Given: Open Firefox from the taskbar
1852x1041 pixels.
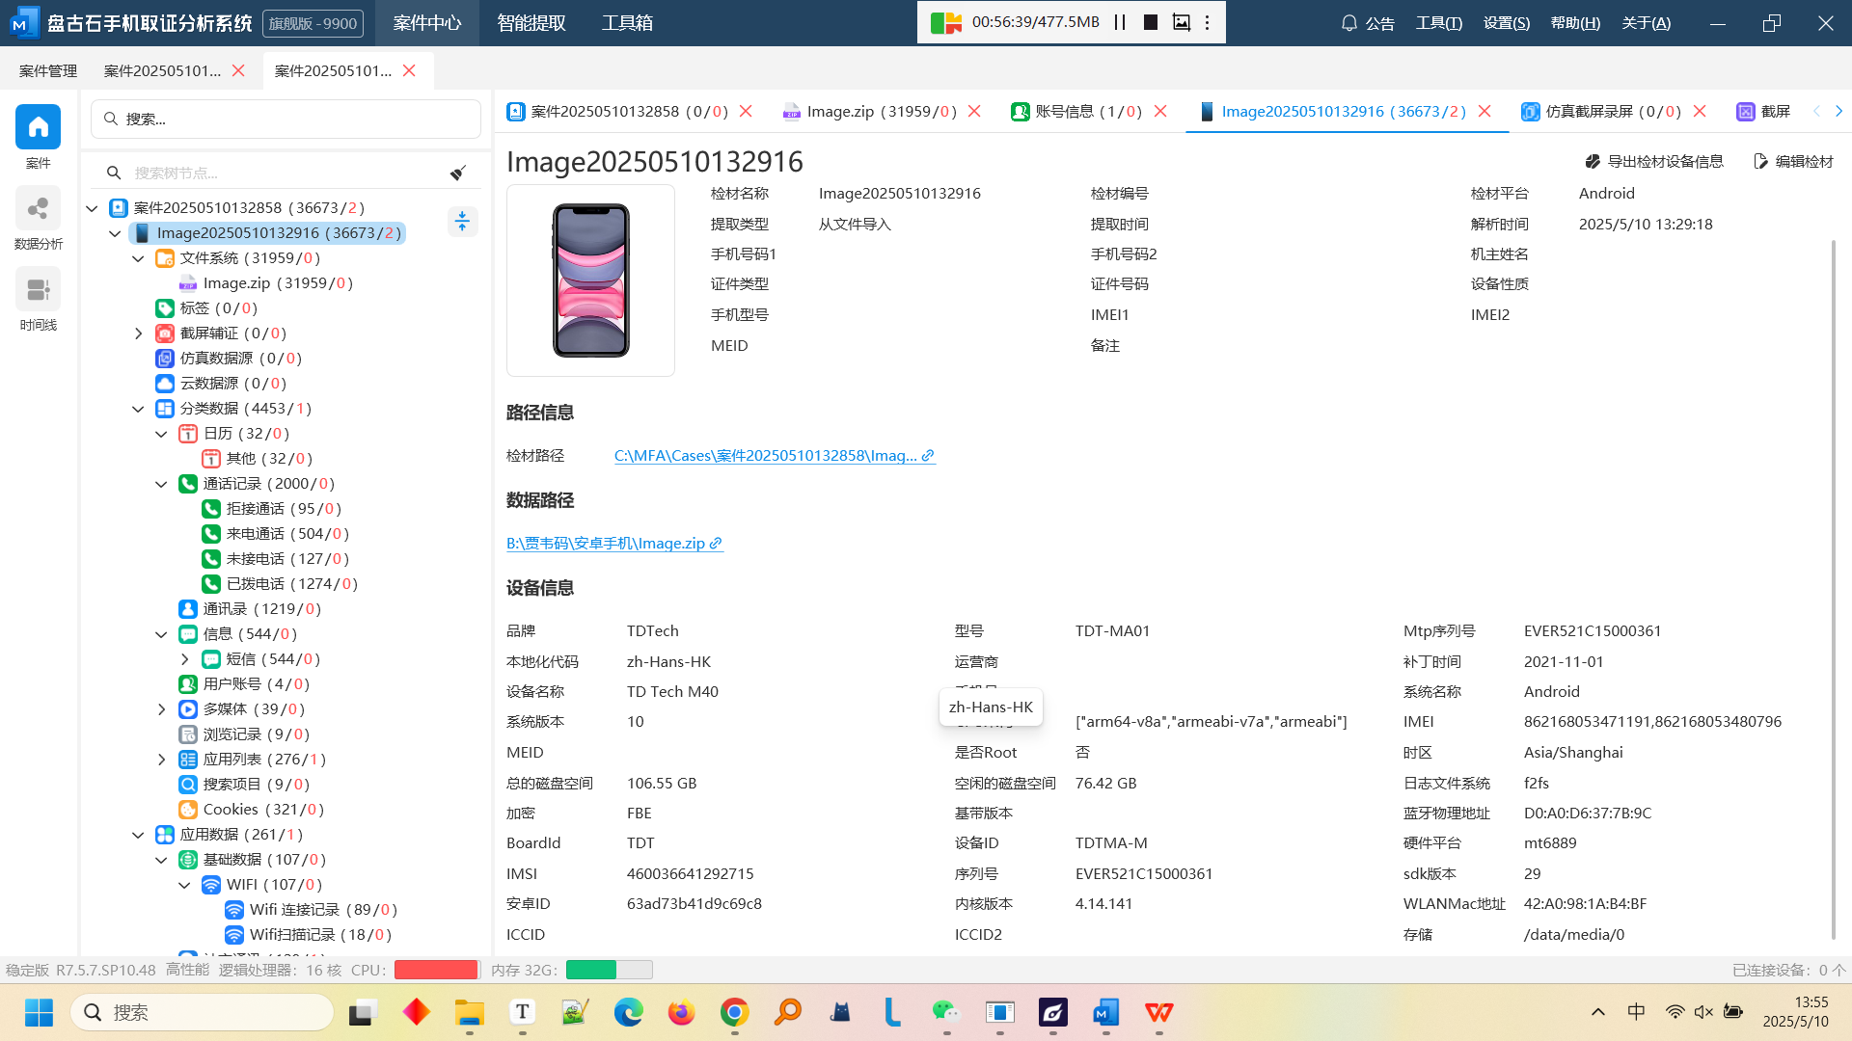Looking at the screenshot, I should coord(681,1012).
